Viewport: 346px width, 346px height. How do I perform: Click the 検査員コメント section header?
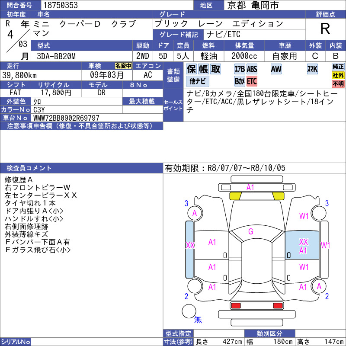[81, 168]
